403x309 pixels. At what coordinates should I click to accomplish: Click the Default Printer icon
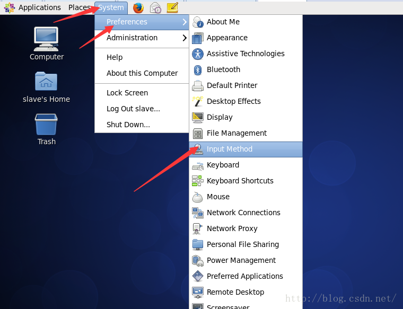(198, 86)
